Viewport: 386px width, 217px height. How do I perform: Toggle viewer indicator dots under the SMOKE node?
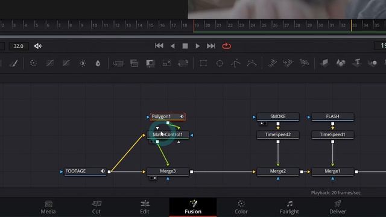pos(263,124)
